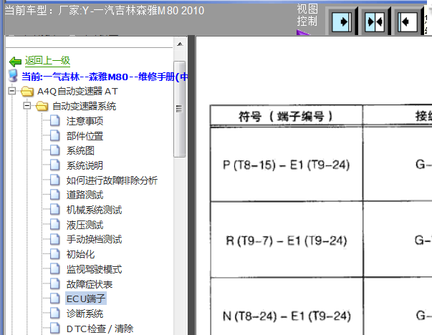Open the 返回上一级 link
432x335 pixels.
pos(47,61)
